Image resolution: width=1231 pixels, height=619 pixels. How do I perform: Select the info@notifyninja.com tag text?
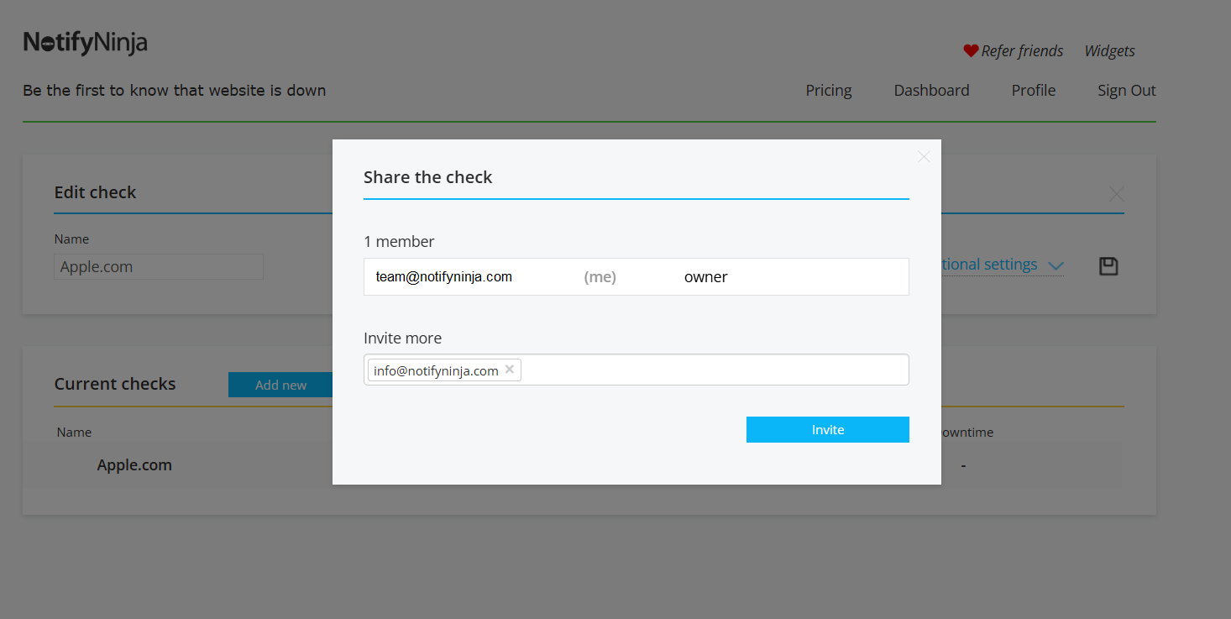pyautogui.click(x=436, y=370)
